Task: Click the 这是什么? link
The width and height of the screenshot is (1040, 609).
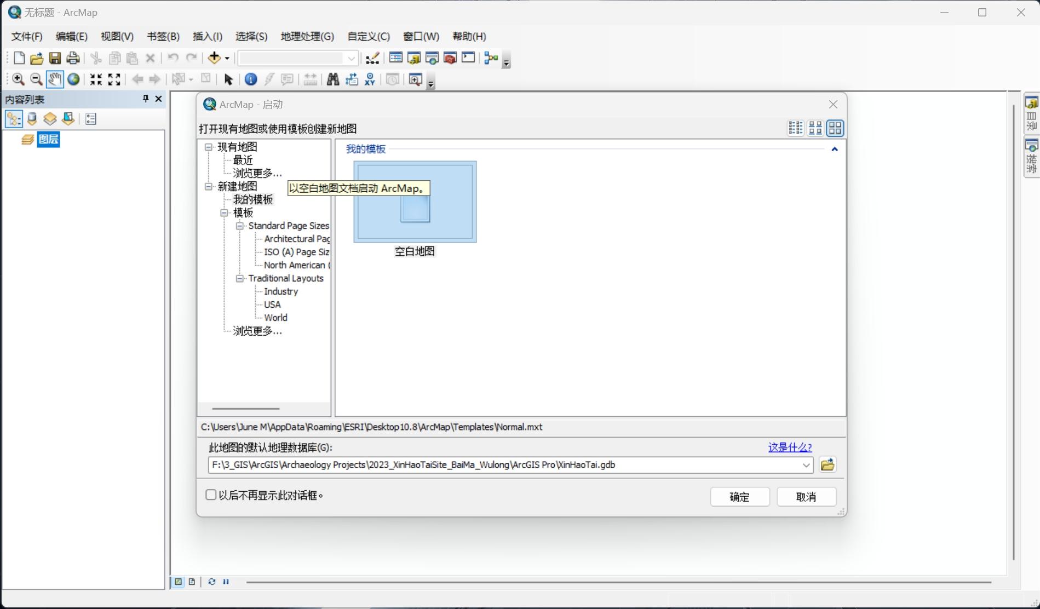Action: tap(790, 447)
